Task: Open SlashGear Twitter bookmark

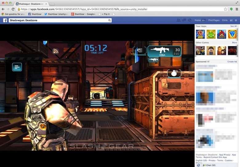Action: pyautogui.click(x=56, y=14)
